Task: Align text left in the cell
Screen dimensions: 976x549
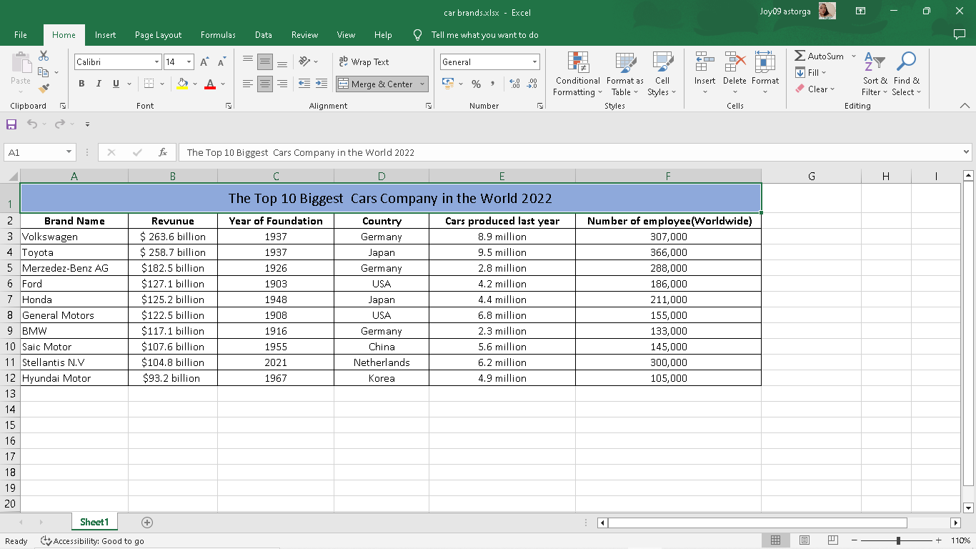Action: [247, 84]
